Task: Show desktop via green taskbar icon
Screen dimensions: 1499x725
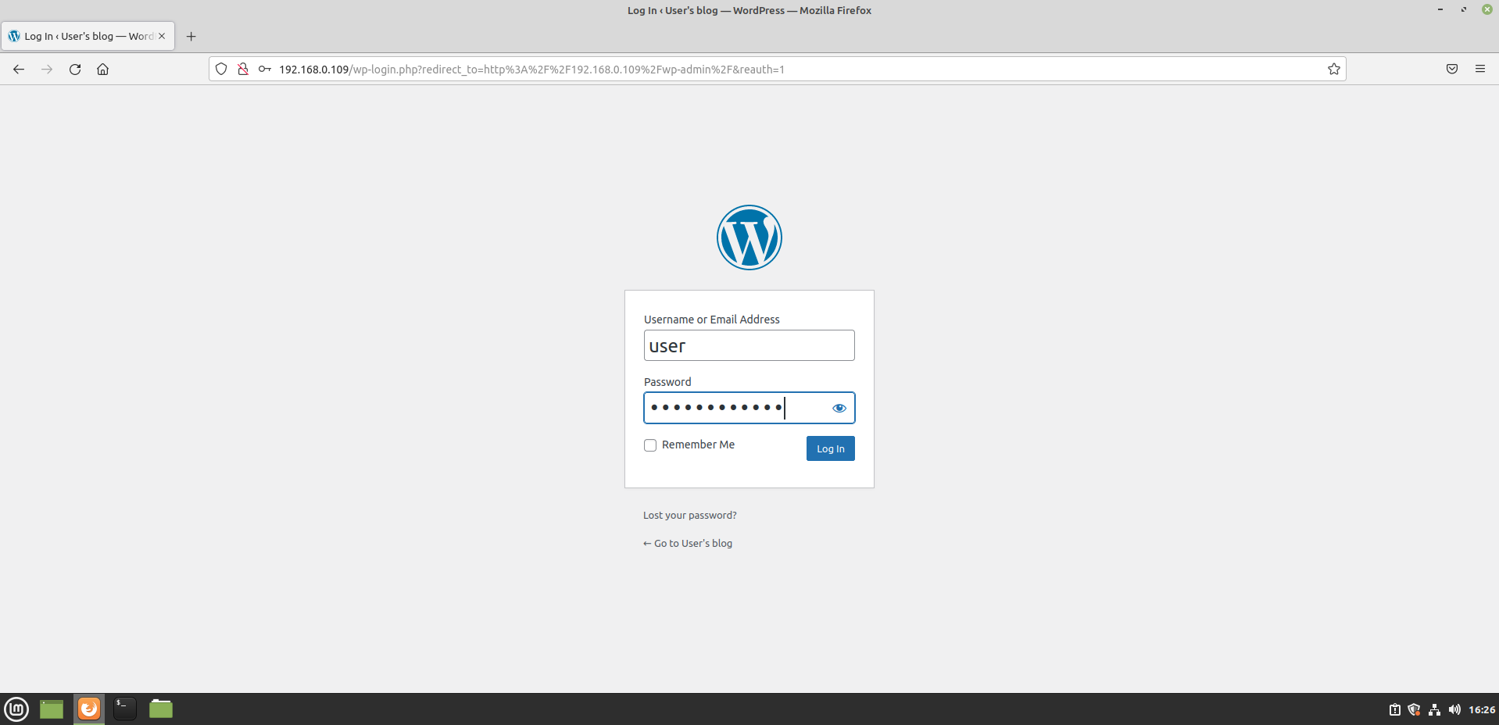Action: 52,709
